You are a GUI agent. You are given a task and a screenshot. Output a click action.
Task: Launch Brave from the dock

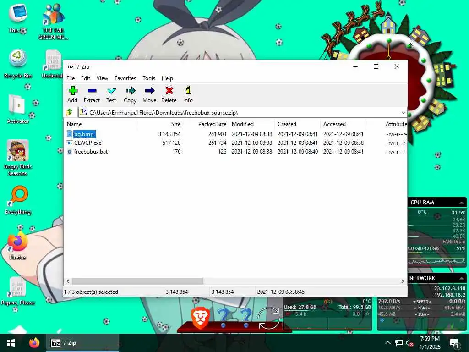tap(200, 318)
